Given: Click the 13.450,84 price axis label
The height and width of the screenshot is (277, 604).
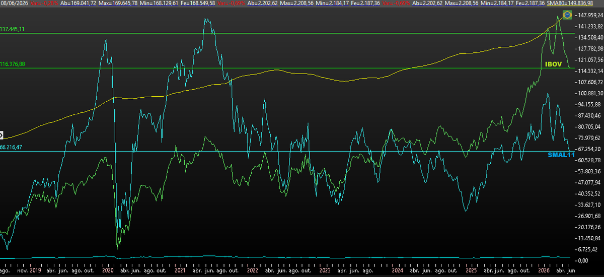Looking at the screenshot, I should point(589,238).
